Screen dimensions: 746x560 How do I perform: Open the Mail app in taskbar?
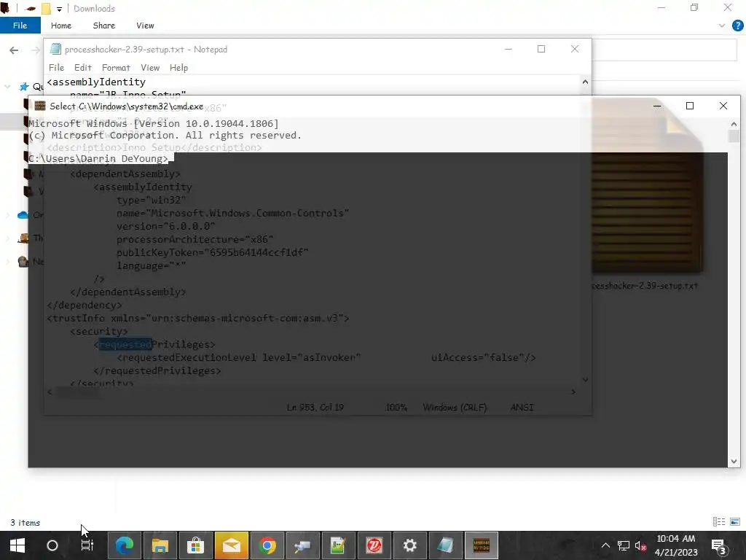coord(231,545)
